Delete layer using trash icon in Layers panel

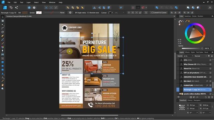click(212, 97)
